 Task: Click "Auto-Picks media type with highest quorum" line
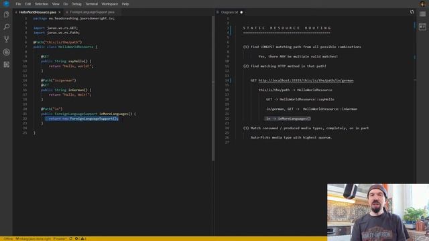point(292,137)
